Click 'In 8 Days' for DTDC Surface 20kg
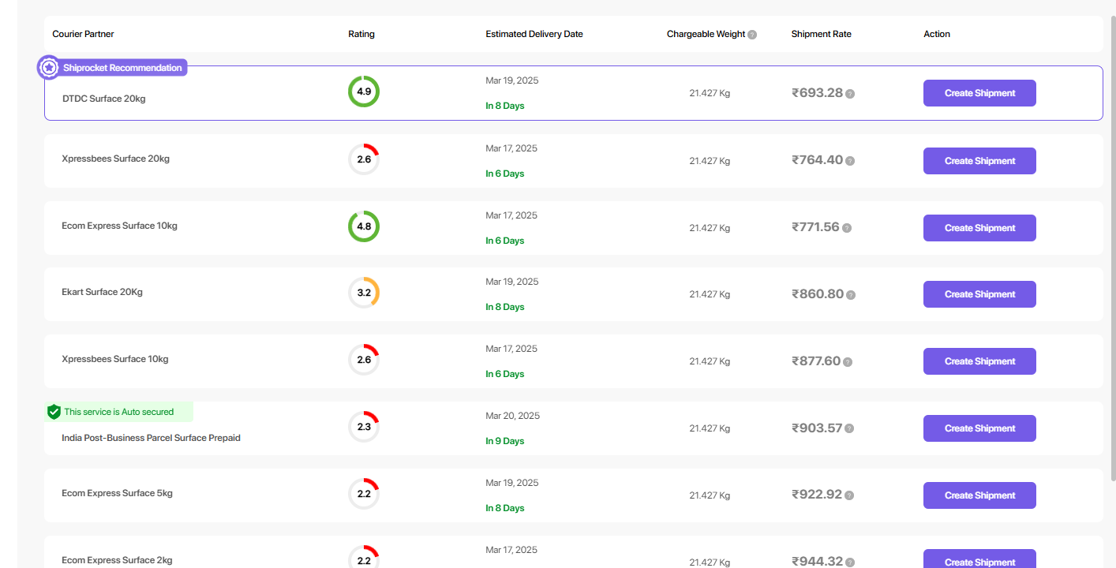This screenshot has width=1116, height=568. 505,106
